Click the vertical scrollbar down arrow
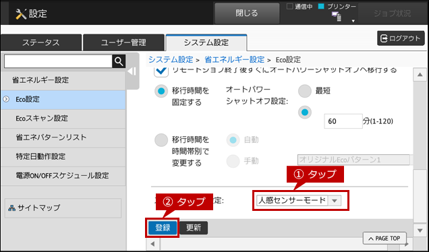Viewport: 429px width, 252px height. coord(420,230)
